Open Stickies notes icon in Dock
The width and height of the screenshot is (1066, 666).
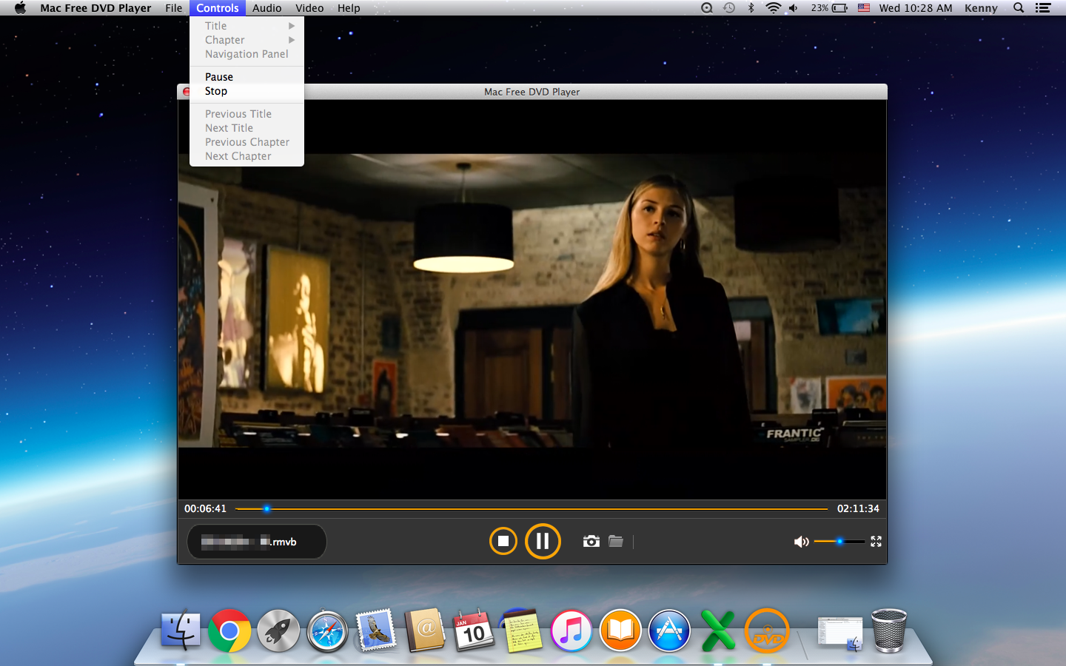coord(523,630)
